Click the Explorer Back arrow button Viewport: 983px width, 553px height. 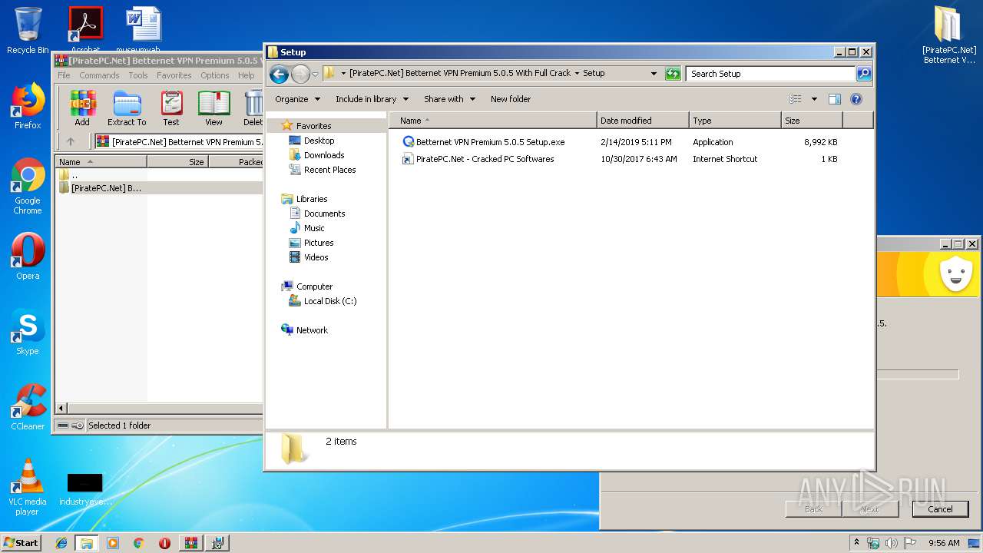click(x=280, y=74)
